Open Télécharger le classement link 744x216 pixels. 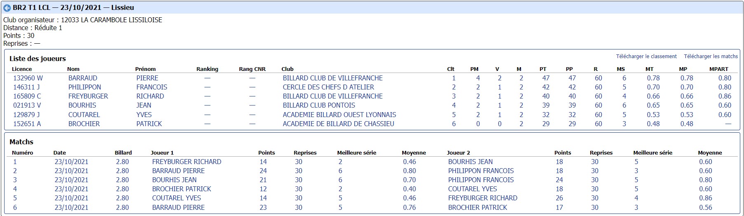point(646,56)
